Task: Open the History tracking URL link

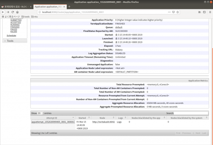Action: tap(119, 49)
